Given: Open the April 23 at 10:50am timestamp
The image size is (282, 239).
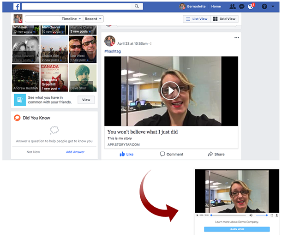Looking at the screenshot, I should point(132,43).
